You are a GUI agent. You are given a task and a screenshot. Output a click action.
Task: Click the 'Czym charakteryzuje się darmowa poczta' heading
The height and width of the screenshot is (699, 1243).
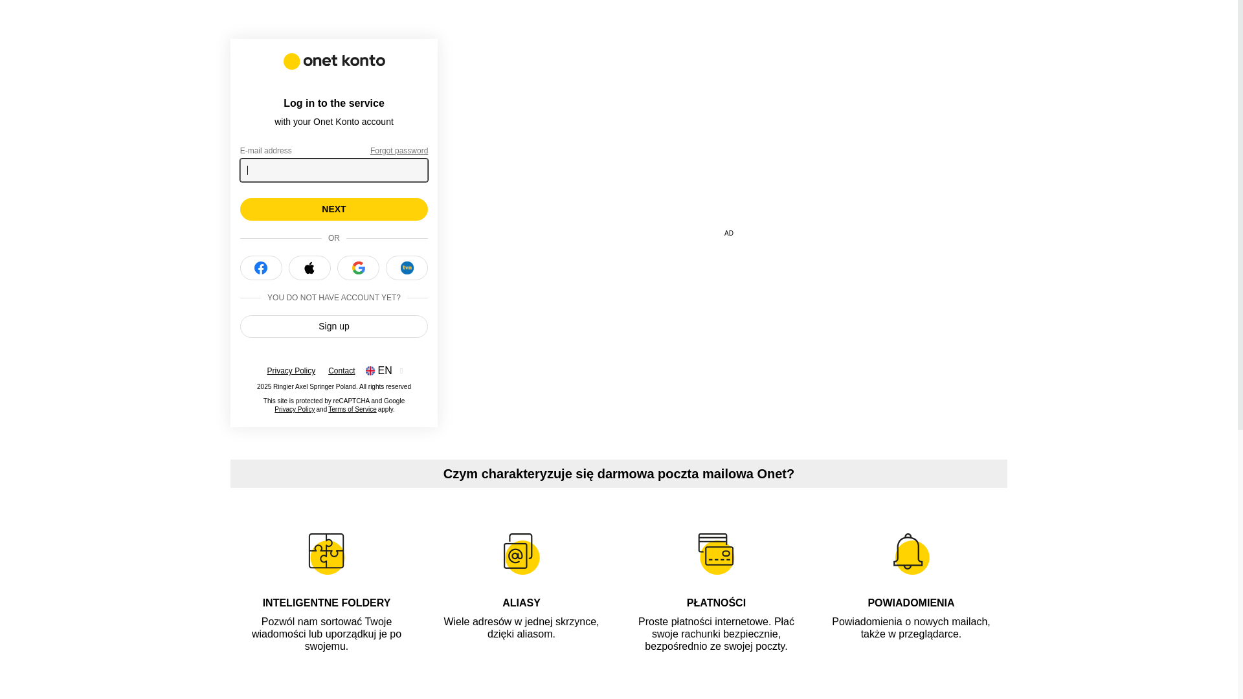pos(619,474)
